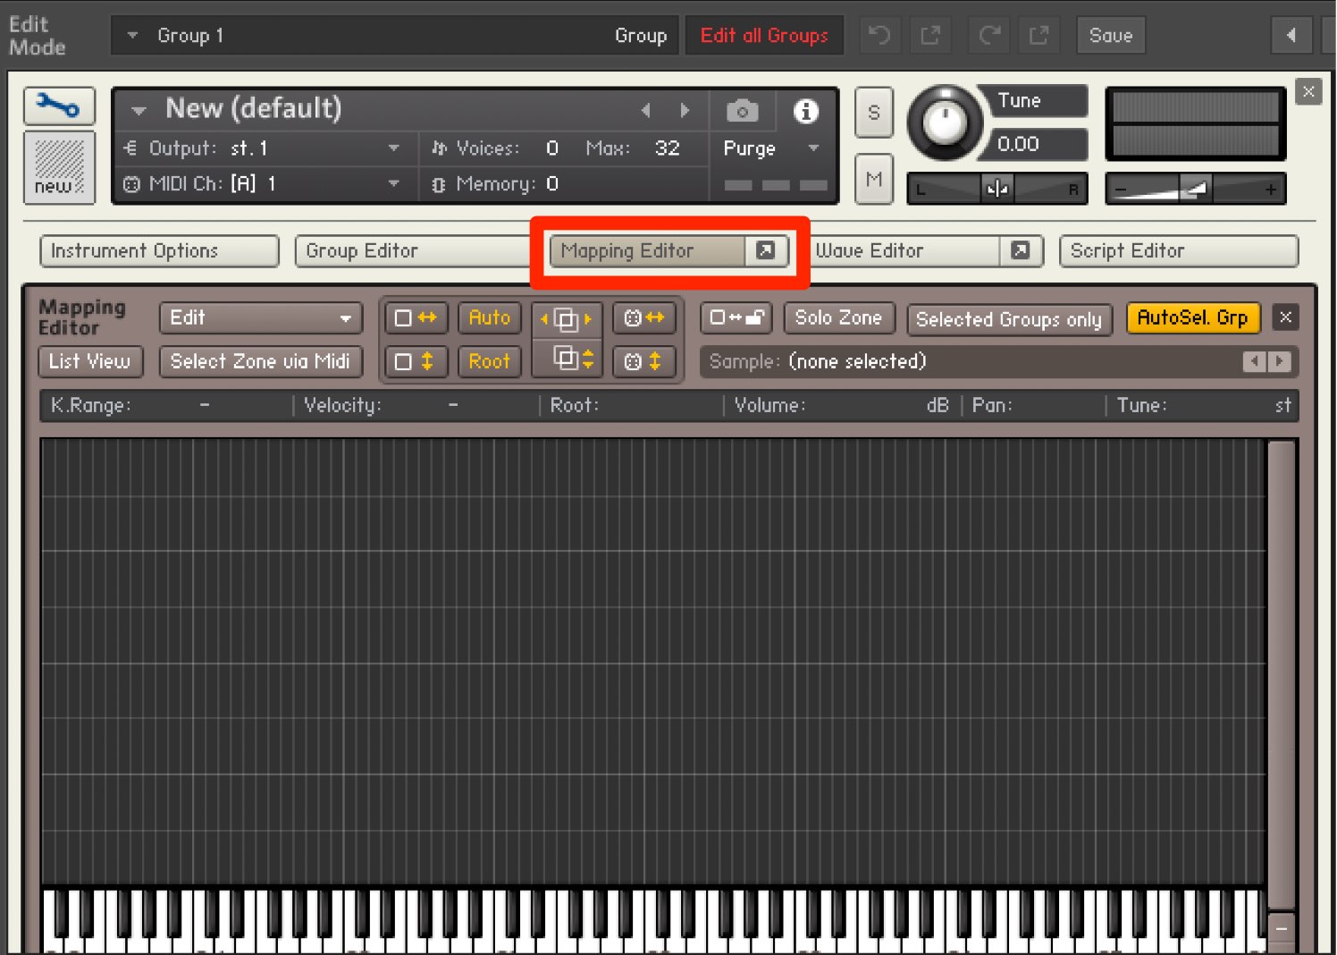Click the K.Range field

click(168, 406)
